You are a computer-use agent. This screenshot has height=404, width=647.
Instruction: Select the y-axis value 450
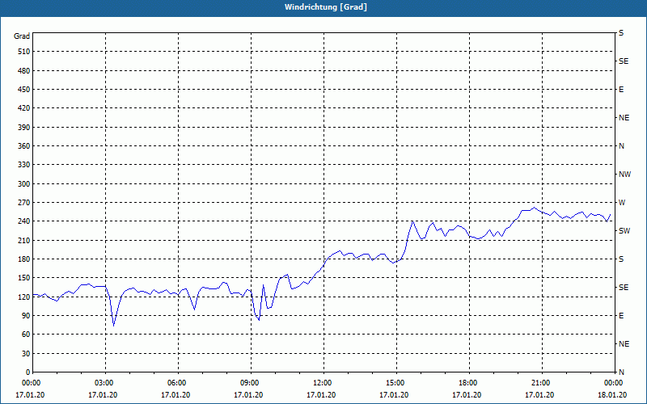(x=24, y=90)
